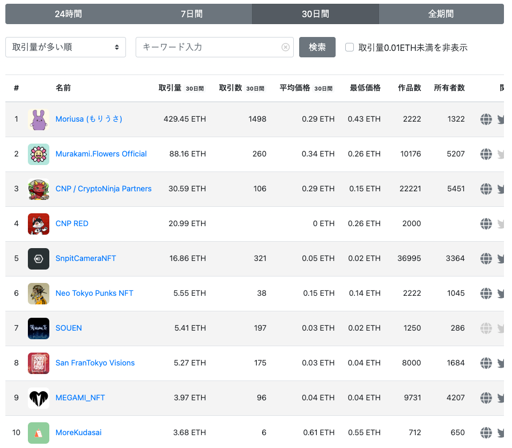Click the CNP RED thumbnail image
The height and width of the screenshot is (448, 512).
[x=39, y=224]
